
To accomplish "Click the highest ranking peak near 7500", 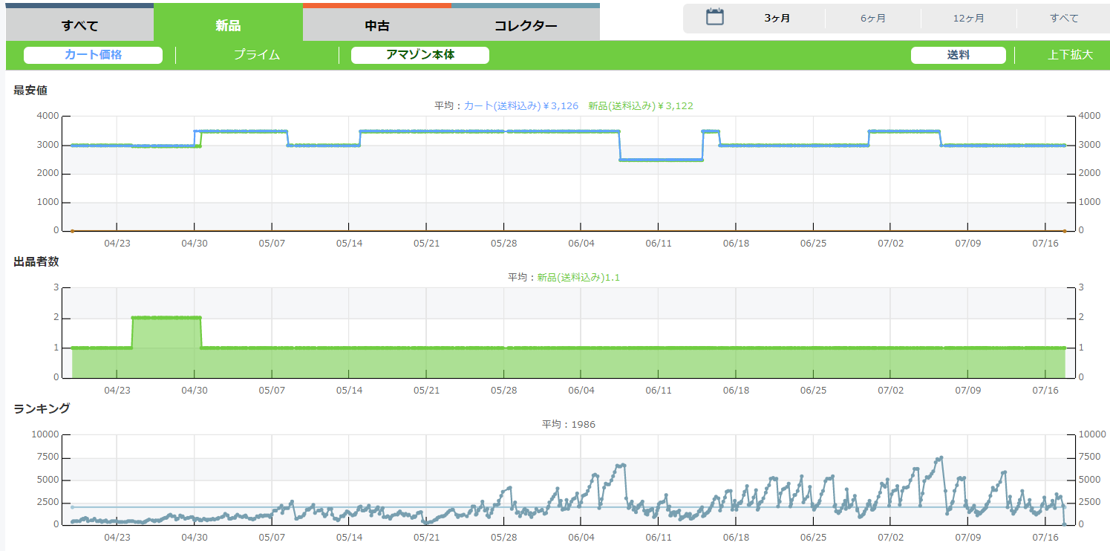I will [941, 457].
